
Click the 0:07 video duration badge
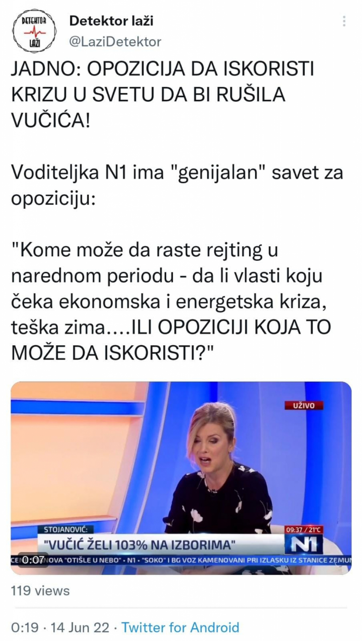pos(33,559)
